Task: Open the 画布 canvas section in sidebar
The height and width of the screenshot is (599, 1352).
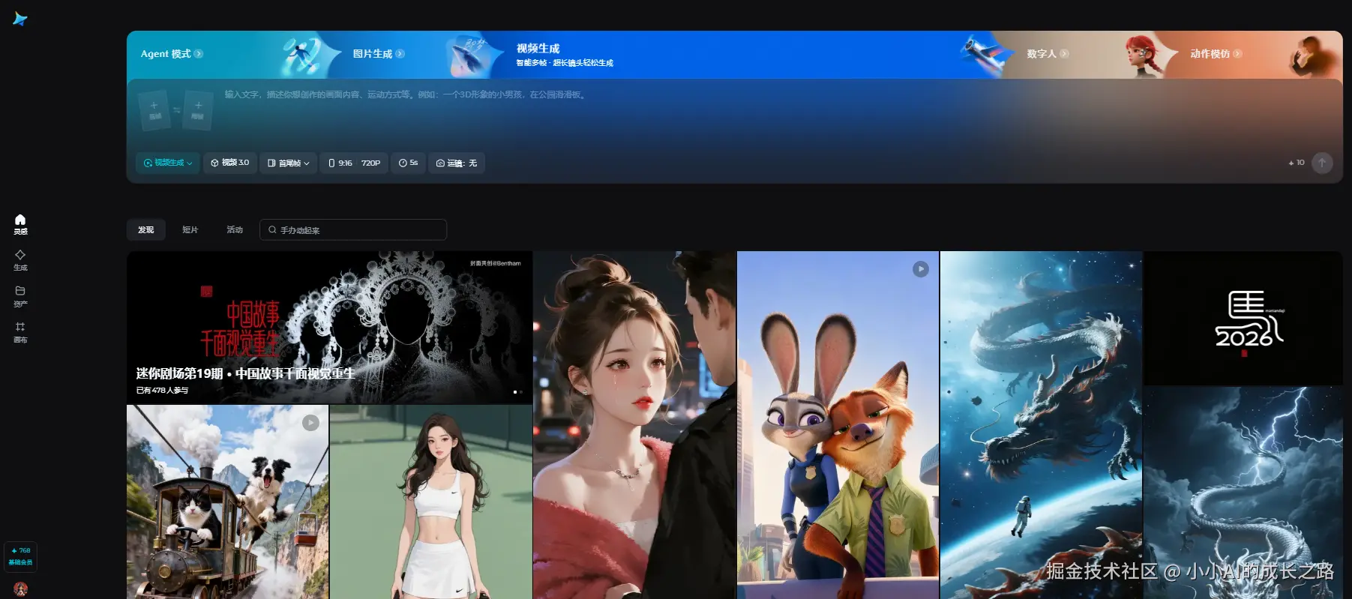Action: 20,332
